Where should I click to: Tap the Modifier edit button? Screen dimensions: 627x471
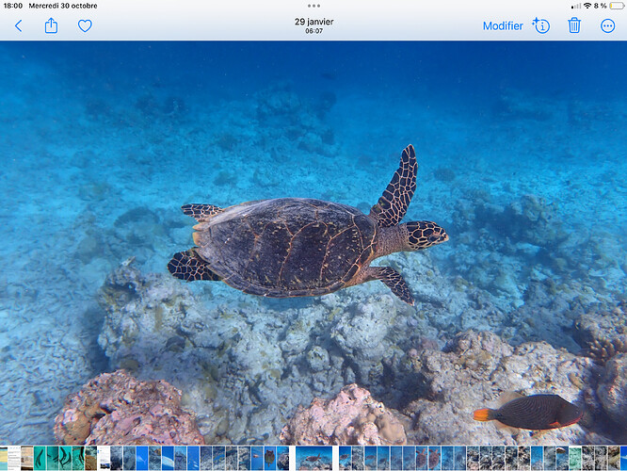point(503,26)
